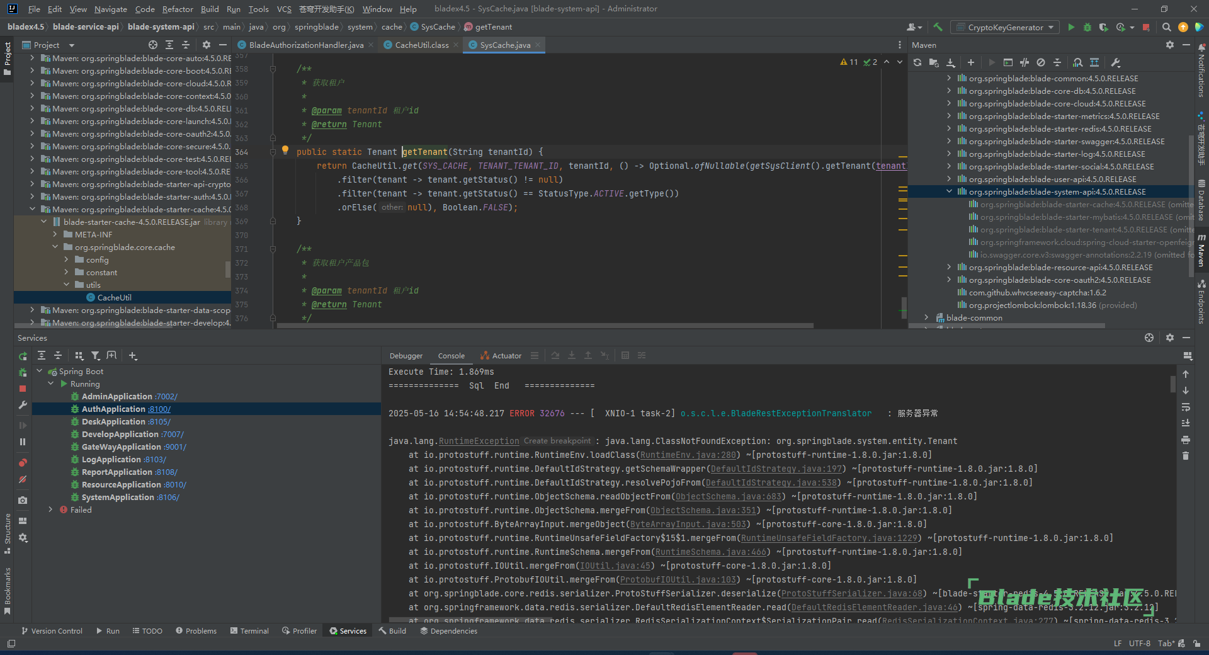Open the Actuator tab
This screenshot has height=655, width=1209.
point(501,356)
